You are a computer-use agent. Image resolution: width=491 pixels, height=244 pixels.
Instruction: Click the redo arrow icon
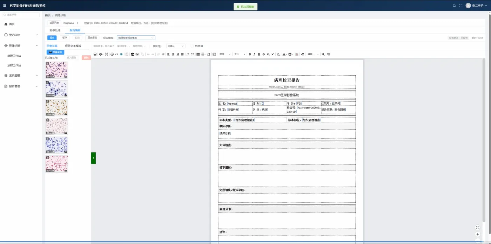pyautogui.click(x=153, y=54)
